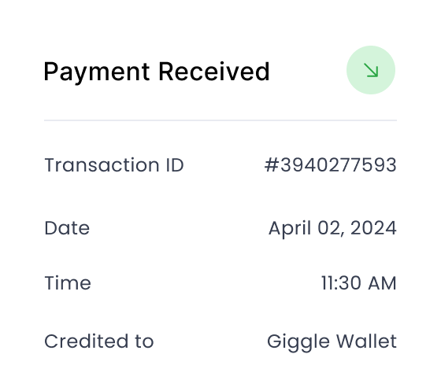441x391 pixels.
Task: Select the year 2024 in the date
Action: click(373, 228)
